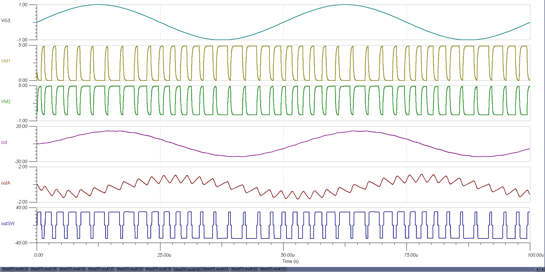Open the MixedTR result136 tab

tap(72, 269)
